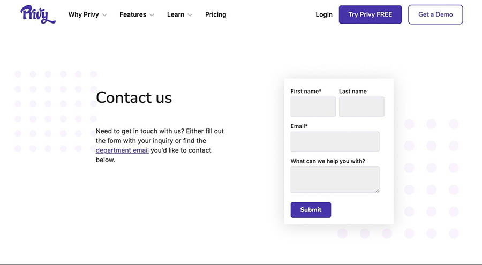Screen dimensions: 482x265
Task: Submit the contact form
Action: (x=311, y=210)
